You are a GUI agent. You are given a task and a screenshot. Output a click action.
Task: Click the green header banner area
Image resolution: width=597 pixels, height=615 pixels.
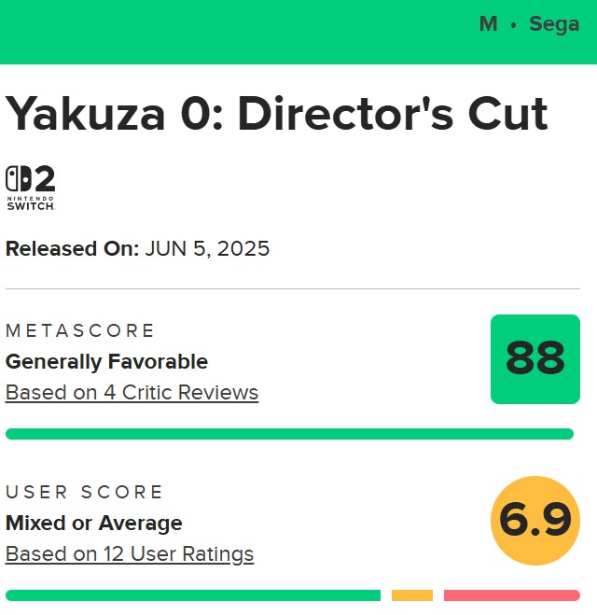tap(298, 32)
